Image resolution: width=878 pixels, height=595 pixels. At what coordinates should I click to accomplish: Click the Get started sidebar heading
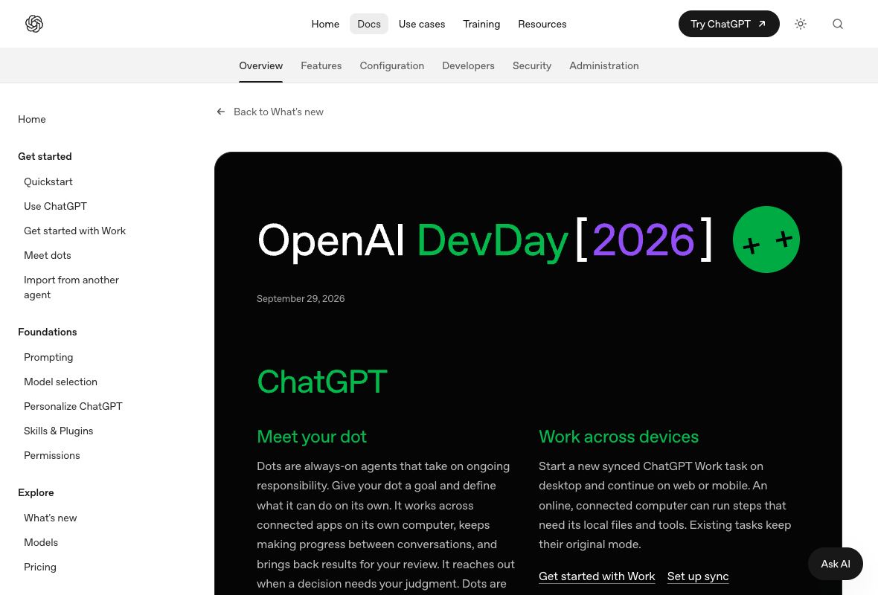45,156
